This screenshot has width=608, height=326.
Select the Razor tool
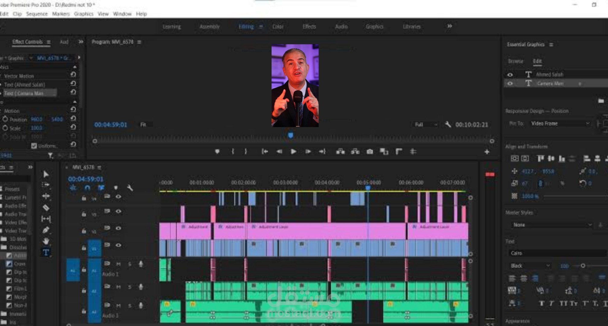46,208
